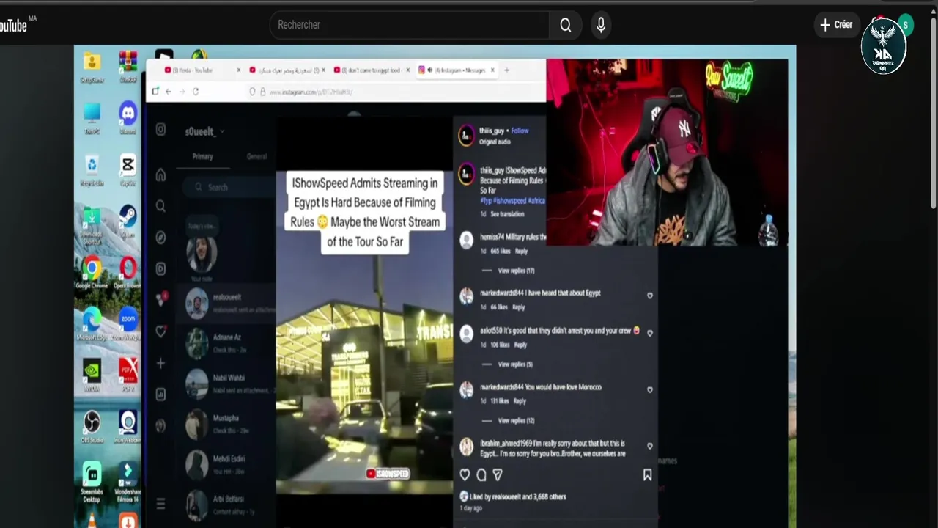Go to Instagram Home in sidebar
Image resolution: width=938 pixels, height=528 pixels.
point(160,175)
